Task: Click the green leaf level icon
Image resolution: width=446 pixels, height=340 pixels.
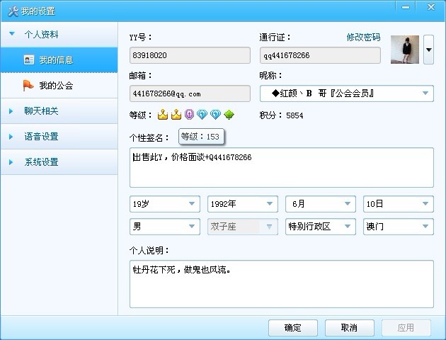Action: point(229,115)
